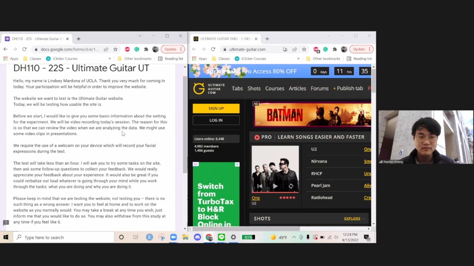The width and height of the screenshot is (474, 266).
Task: Select the ULTIMATE GUITAR TABS browser tab
Action: (x=225, y=39)
